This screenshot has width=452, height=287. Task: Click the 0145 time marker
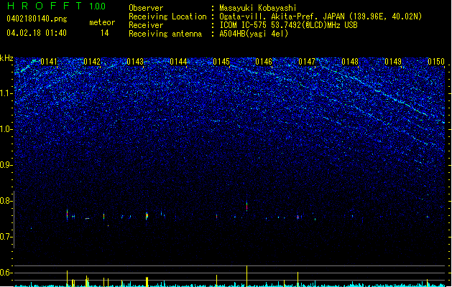coord(221,62)
